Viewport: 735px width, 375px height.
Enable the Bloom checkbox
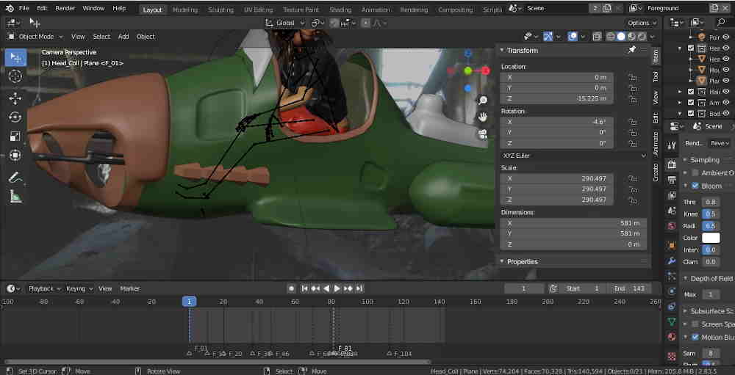(x=695, y=186)
